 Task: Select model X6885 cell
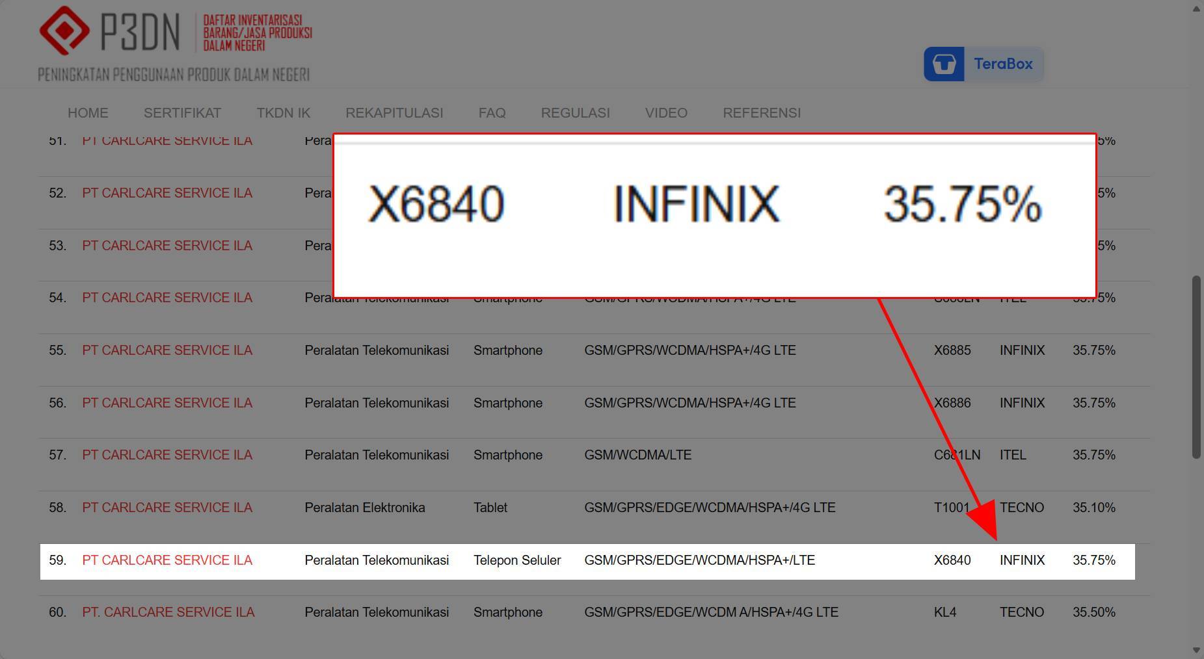pos(952,350)
